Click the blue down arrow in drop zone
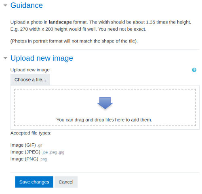The width and height of the screenshot is (202, 194). pyautogui.click(x=105, y=103)
